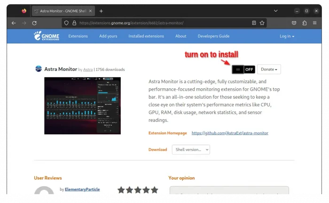Bookmark this page with the star icon
The width and height of the screenshot is (329, 203).
point(262,23)
